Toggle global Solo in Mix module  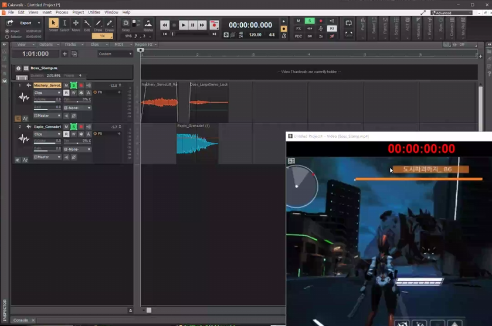[310, 21]
